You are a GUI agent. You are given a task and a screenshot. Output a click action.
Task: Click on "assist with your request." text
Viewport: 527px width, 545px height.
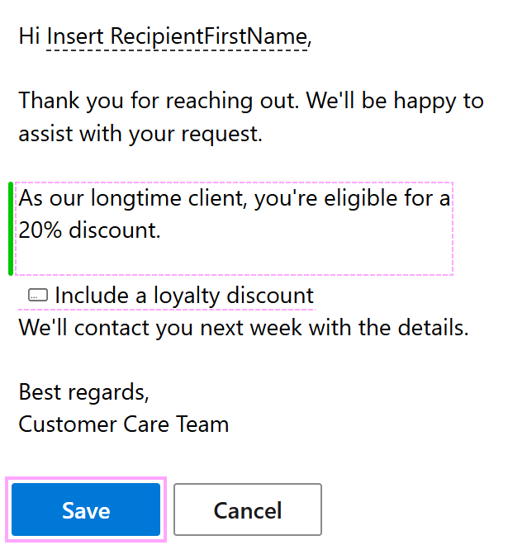coord(140,133)
